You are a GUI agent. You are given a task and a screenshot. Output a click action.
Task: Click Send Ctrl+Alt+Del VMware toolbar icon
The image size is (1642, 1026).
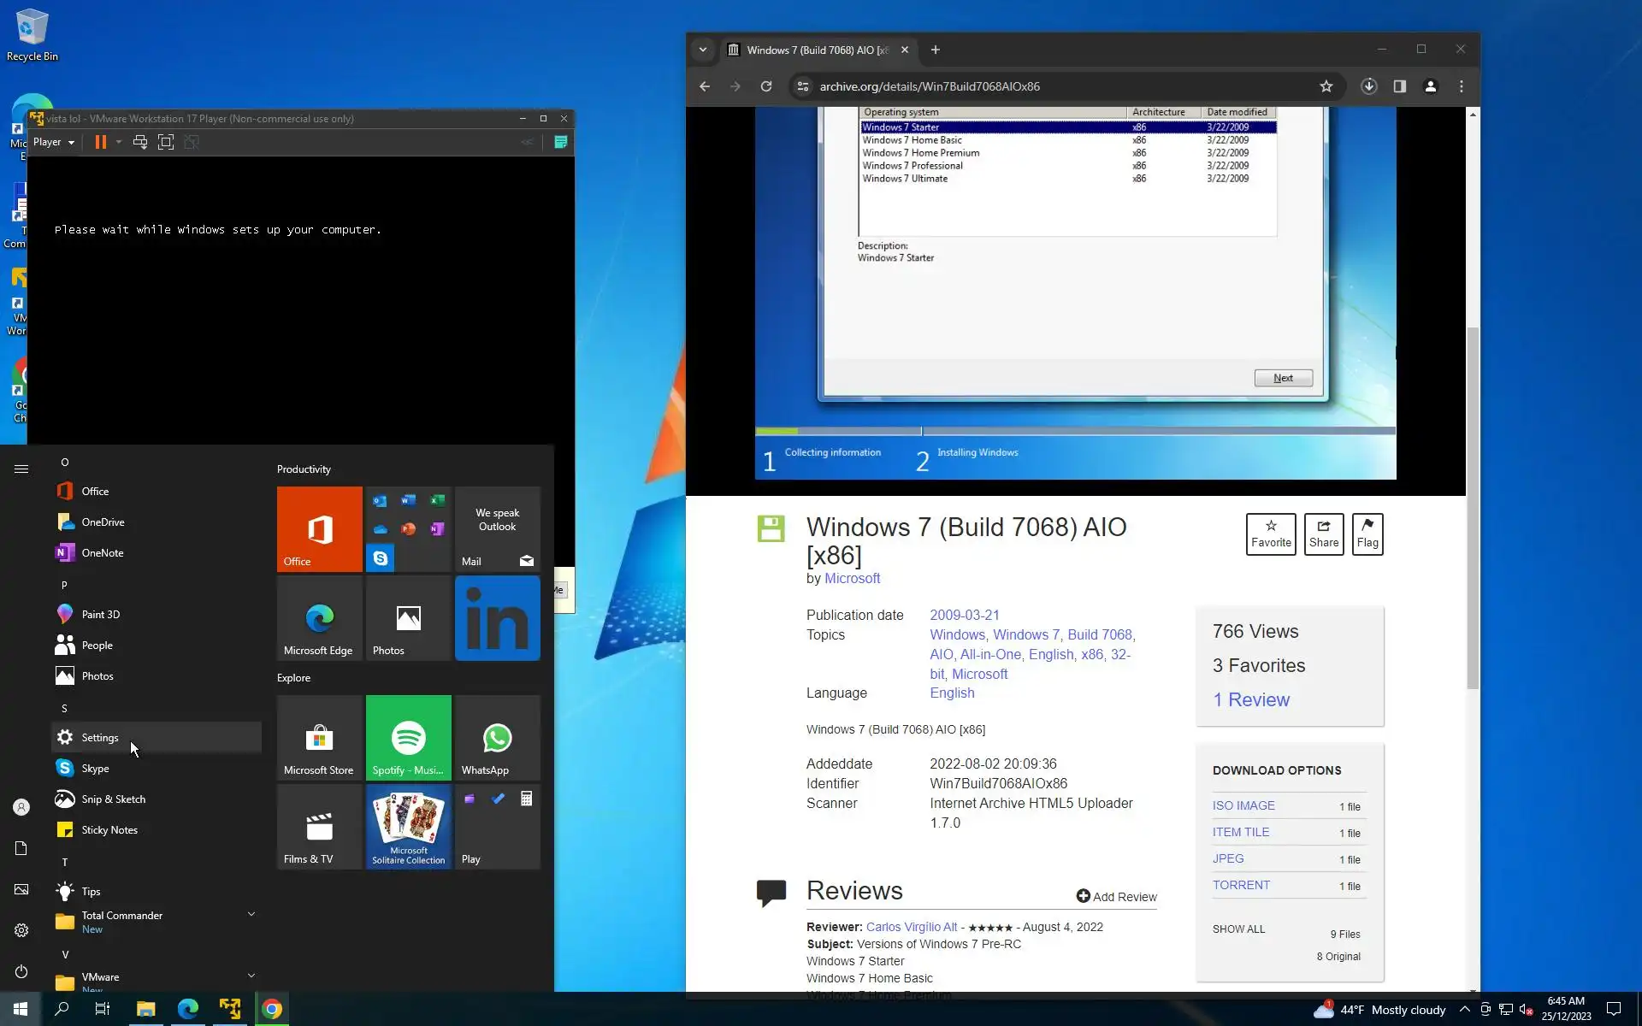coord(140,143)
